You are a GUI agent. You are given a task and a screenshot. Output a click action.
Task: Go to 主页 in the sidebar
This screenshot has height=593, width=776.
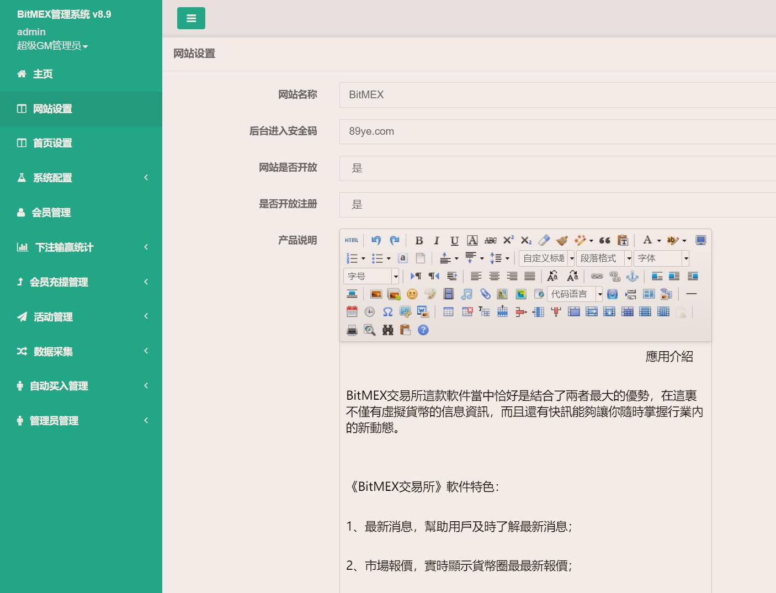pyautogui.click(x=81, y=74)
